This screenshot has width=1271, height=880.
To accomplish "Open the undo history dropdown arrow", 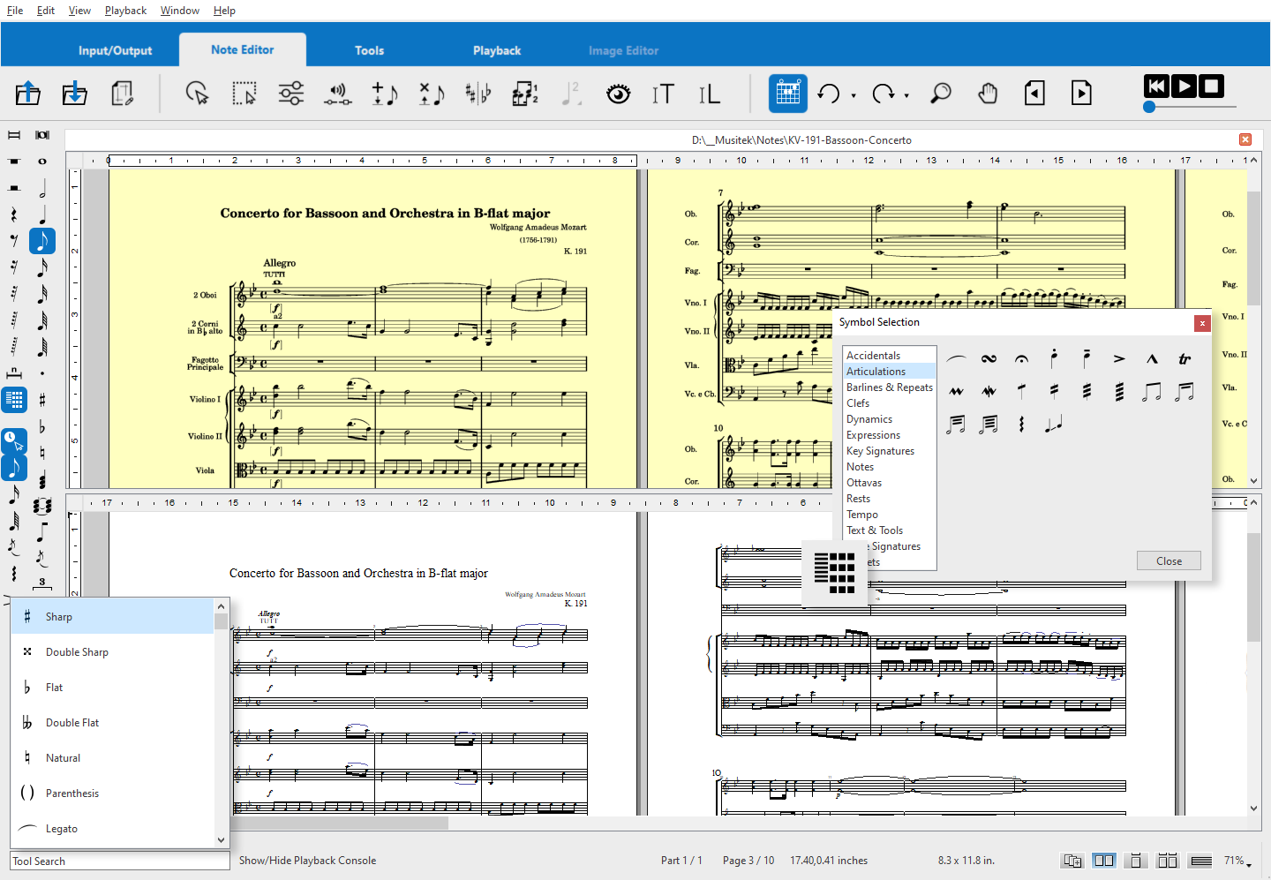I will coord(854,95).
